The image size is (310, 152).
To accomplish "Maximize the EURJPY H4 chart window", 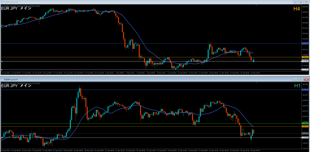I will (301, 2).
